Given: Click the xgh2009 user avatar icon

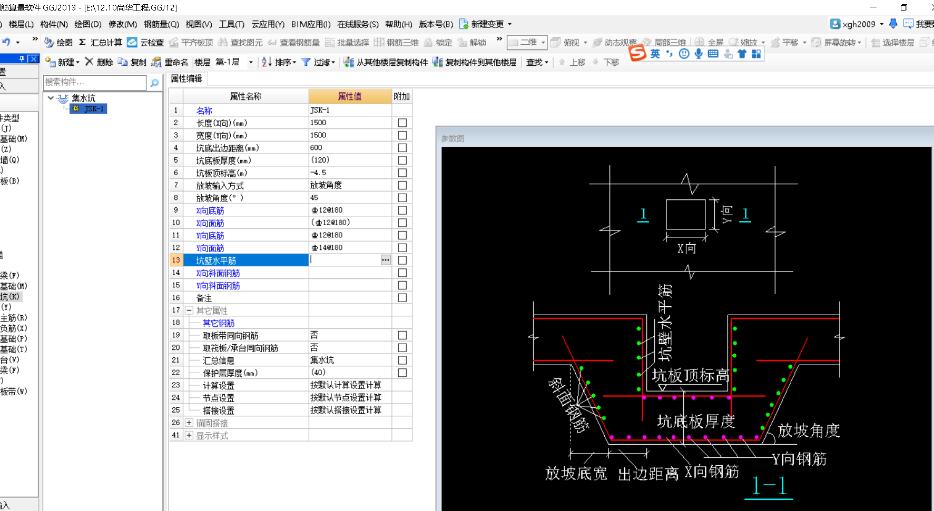Looking at the screenshot, I should point(835,24).
